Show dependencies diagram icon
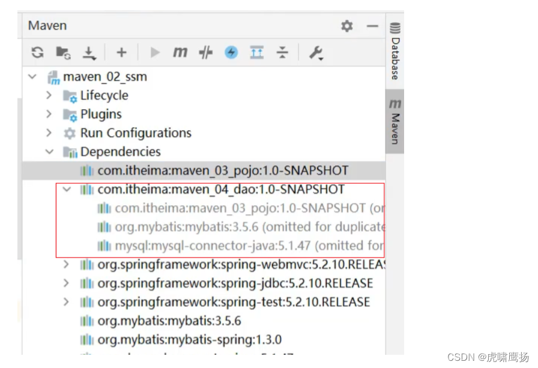The image size is (538, 368). 257,52
